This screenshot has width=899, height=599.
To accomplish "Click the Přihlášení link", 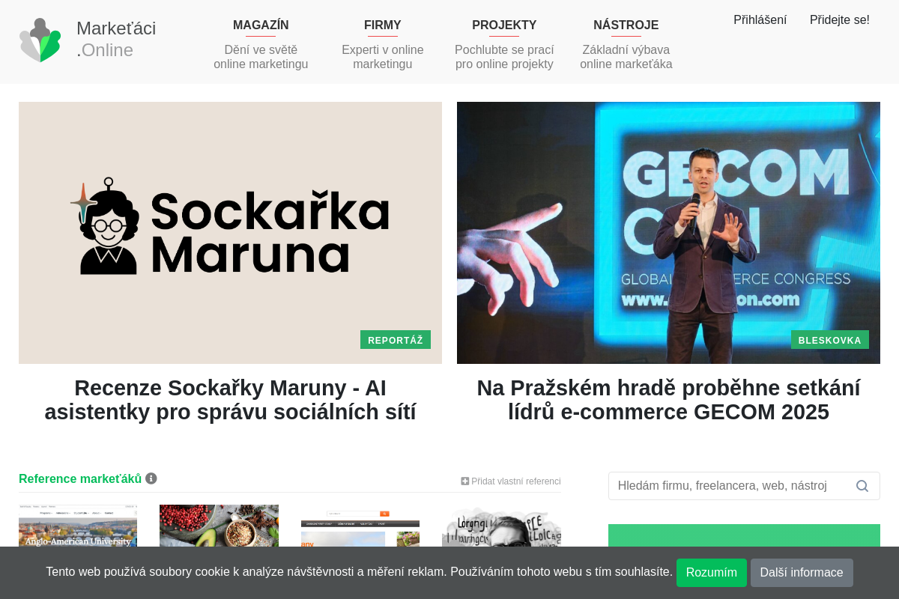I will click(x=760, y=20).
